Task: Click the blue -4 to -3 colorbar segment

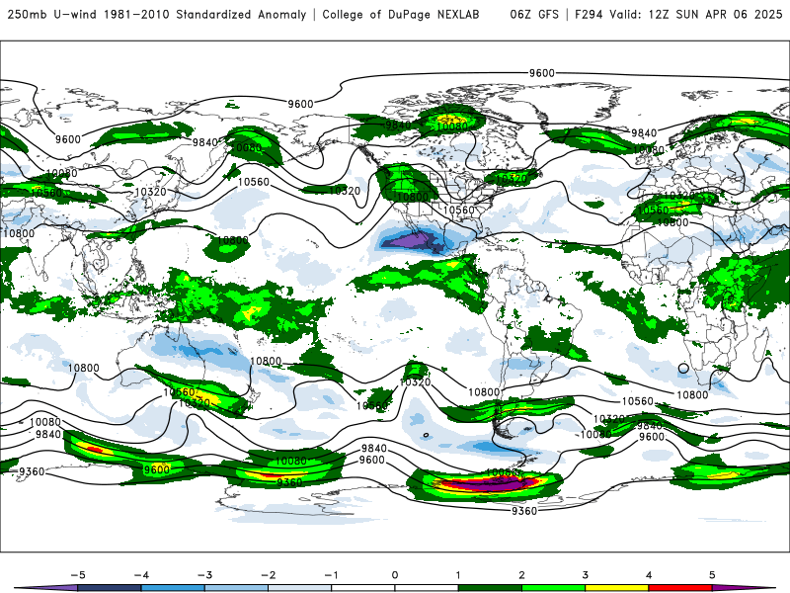Action: (173, 588)
